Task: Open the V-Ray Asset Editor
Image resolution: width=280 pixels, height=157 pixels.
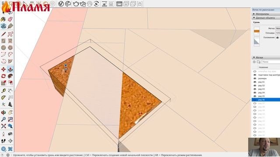Action: [x=61, y=4]
